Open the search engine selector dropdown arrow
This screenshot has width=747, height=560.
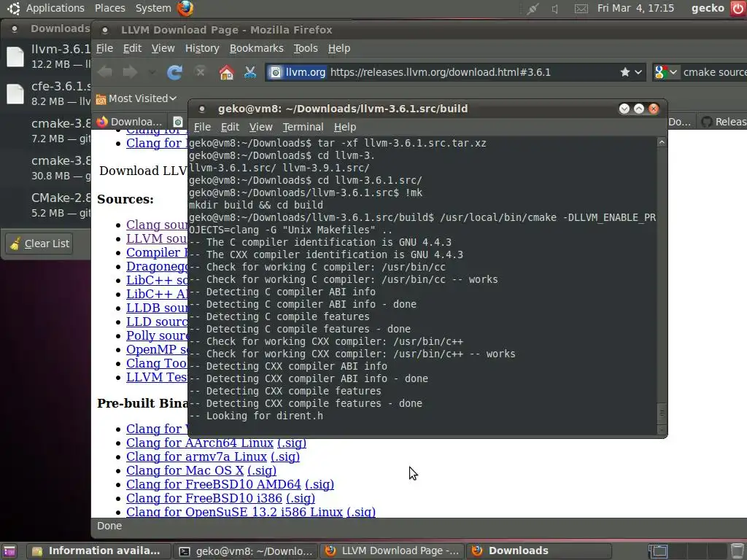point(673,72)
